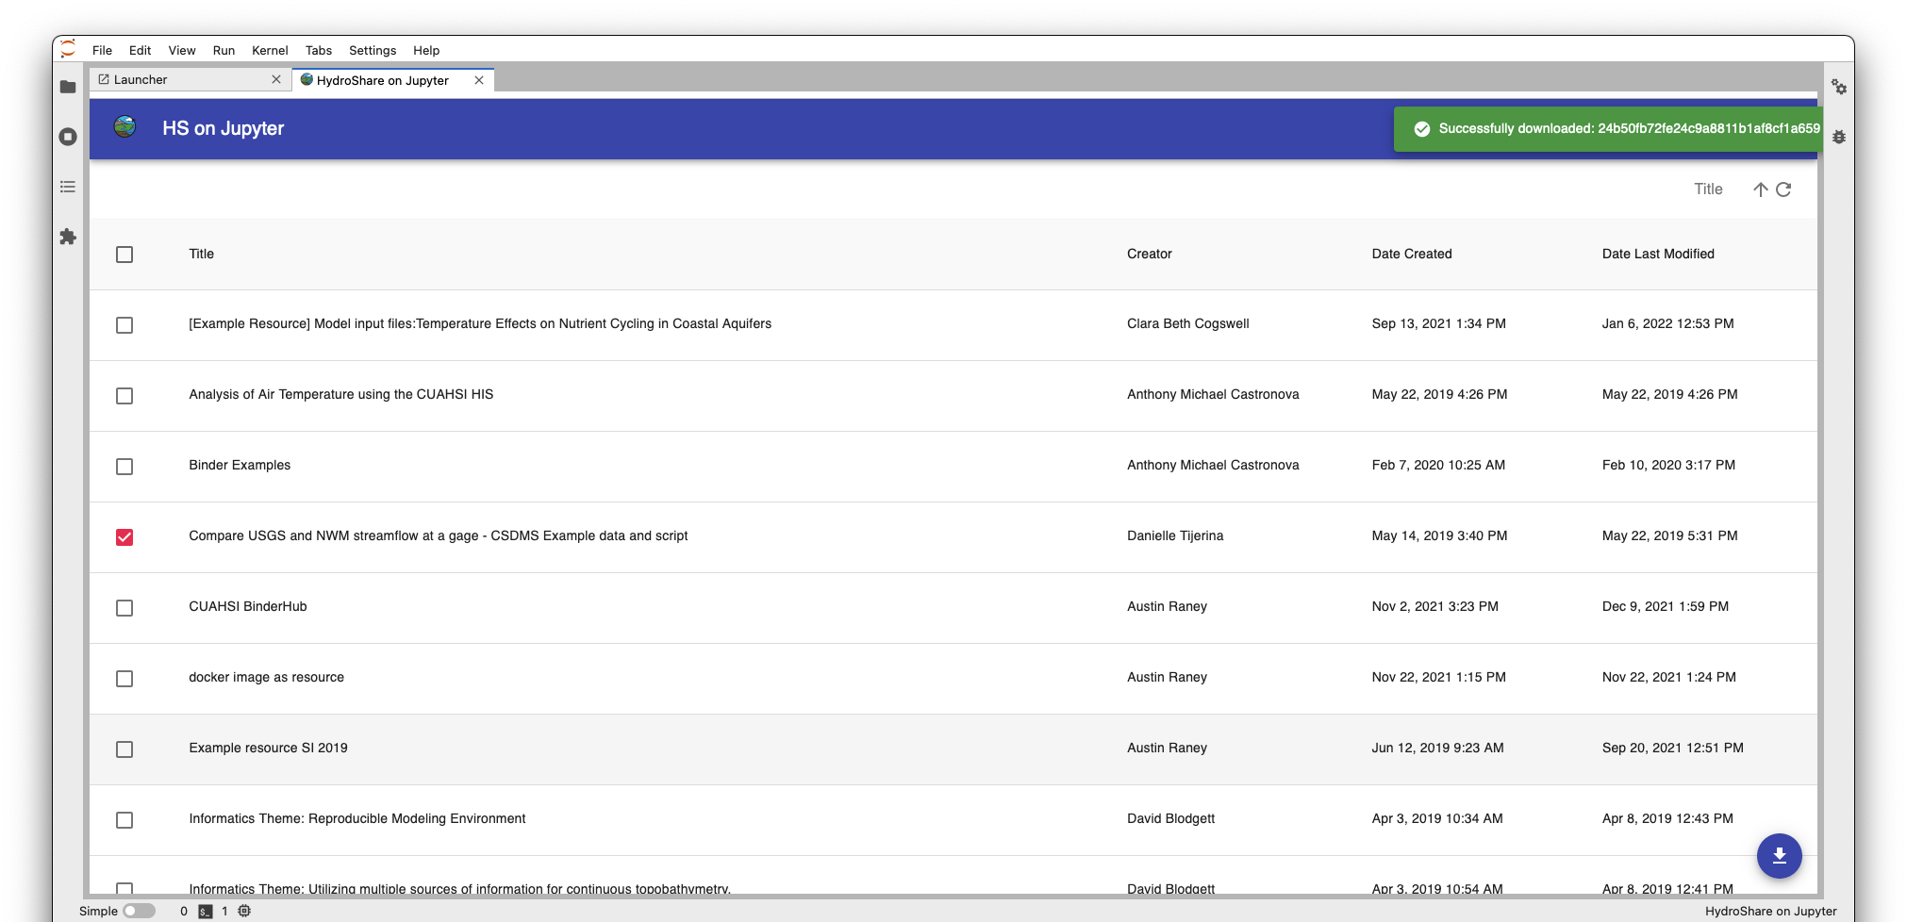Open the Edit menu
Screen dimensions: 1907x922
140,50
